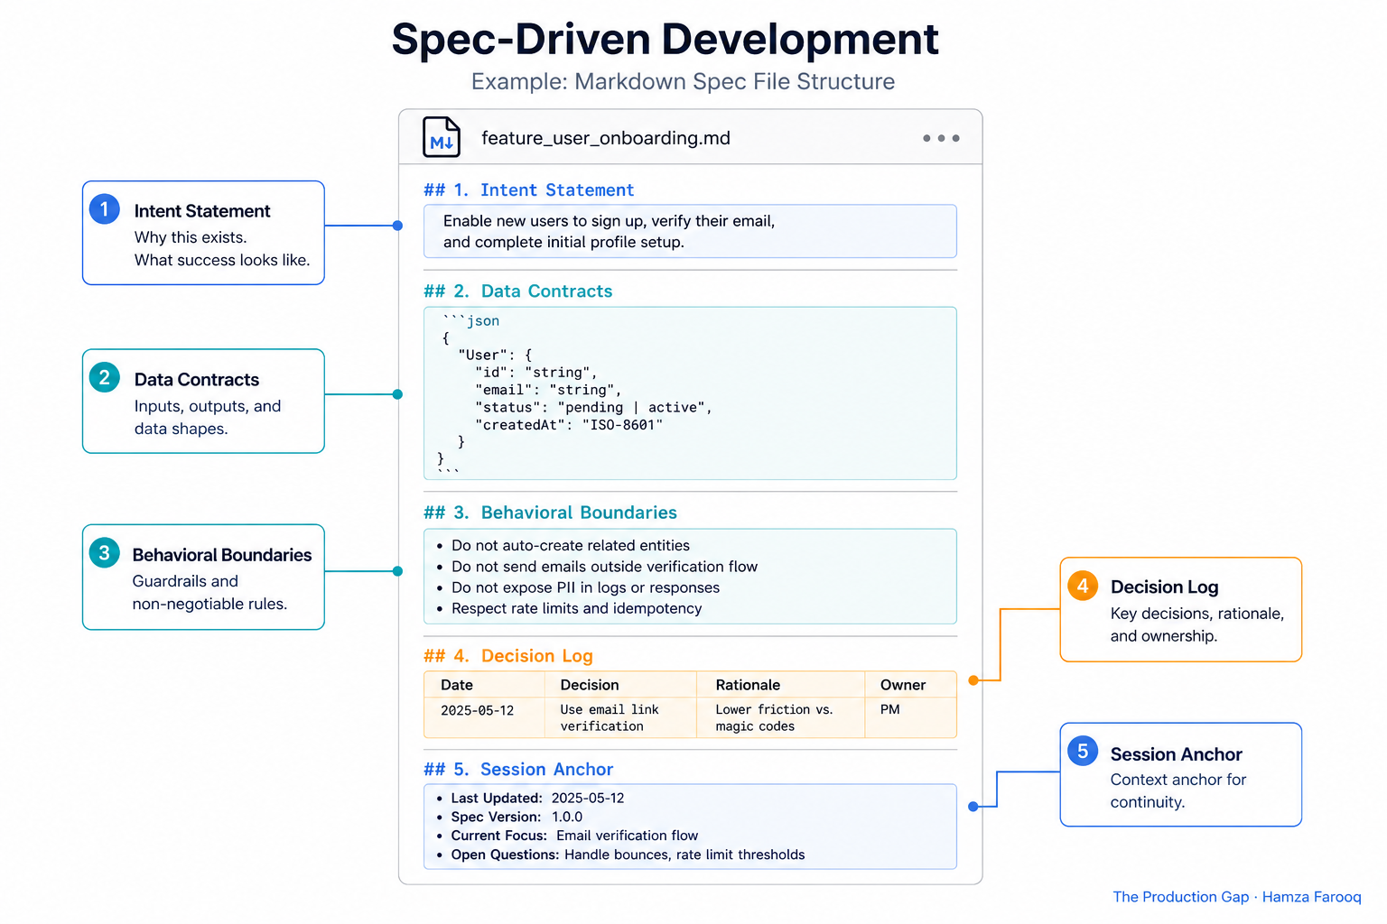Select 'Do not expose PII in logs or responses'
1387x924 pixels.
578,587
